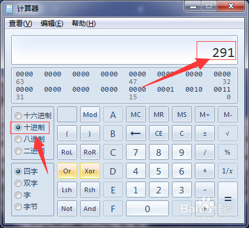Toggle bit group 0001 in bottom row
The width and height of the screenshot is (249, 228).
click(x=165, y=89)
